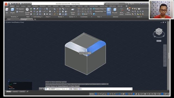Open the World UCS dropdown
This screenshot has height=98, width=174.
tap(87, 14)
